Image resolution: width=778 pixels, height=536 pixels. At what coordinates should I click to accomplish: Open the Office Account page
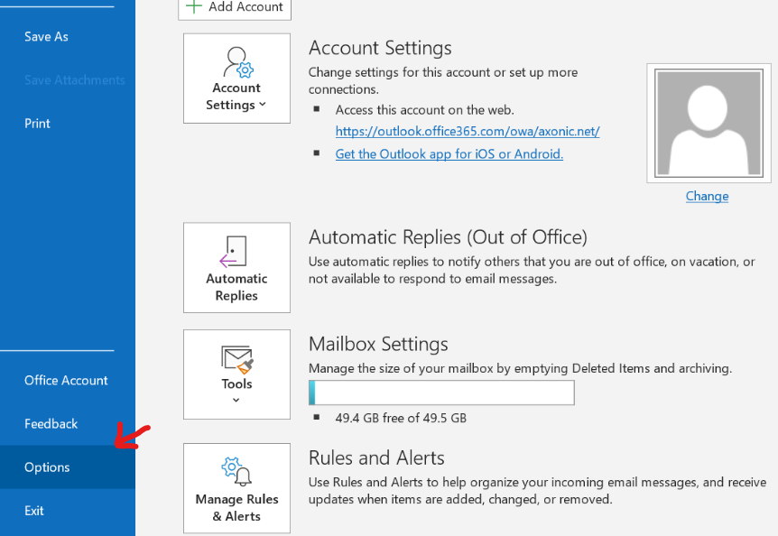[x=66, y=381]
